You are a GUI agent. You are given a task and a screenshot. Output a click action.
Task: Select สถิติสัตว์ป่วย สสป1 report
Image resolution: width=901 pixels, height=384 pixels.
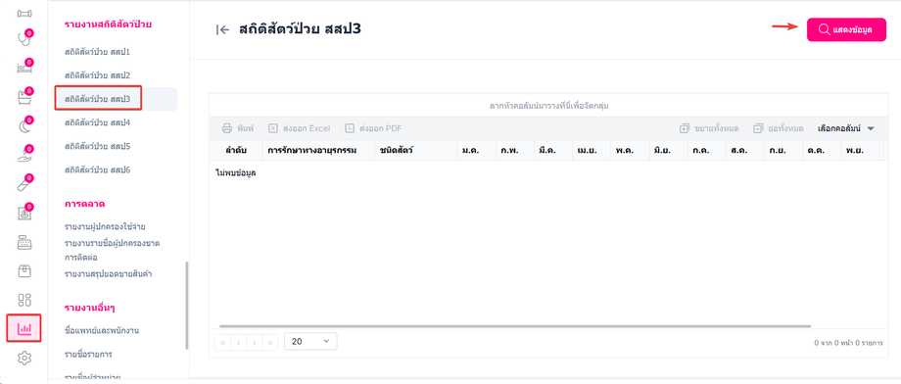coord(98,52)
